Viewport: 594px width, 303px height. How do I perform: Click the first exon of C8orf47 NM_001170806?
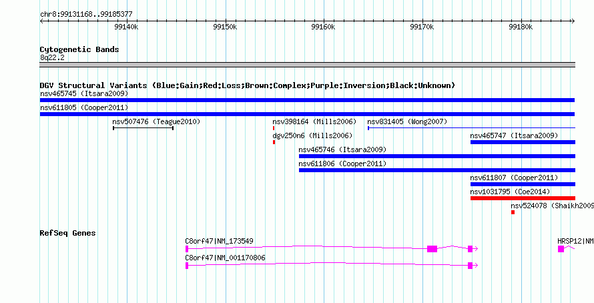click(x=187, y=266)
